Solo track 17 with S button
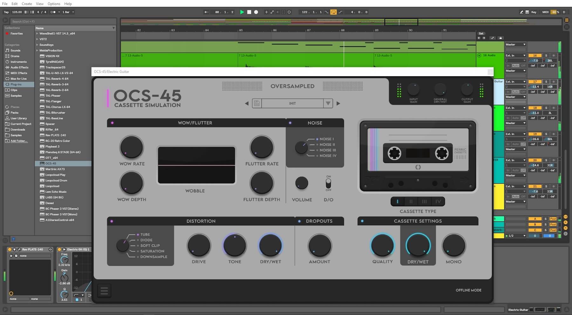 pyautogui.click(x=546, y=82)
